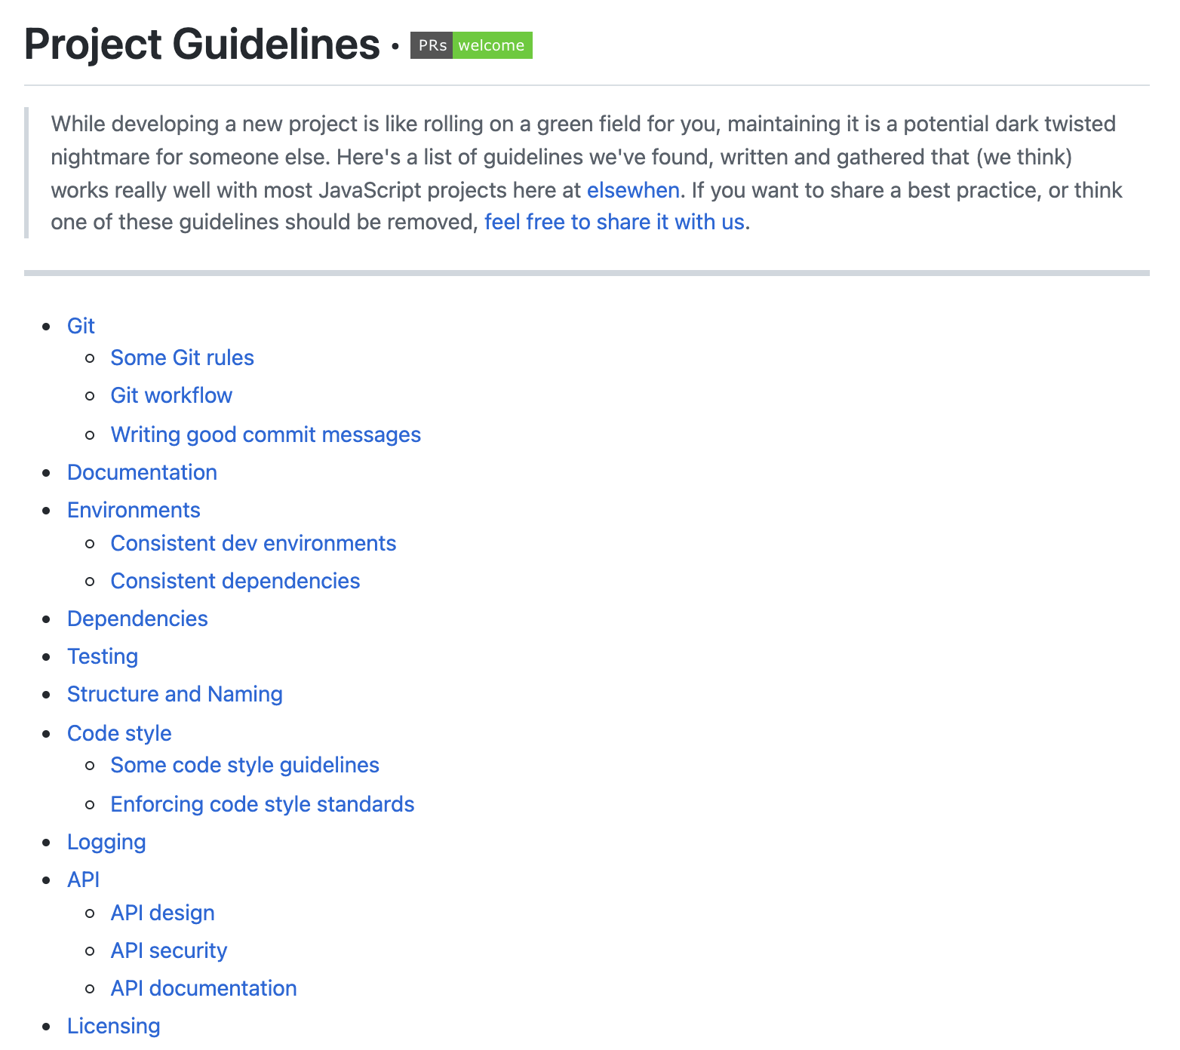Click Some code style guidelines
Image resolution: width=1180 pixels, height=1050 pixels.
pos(244,765)
